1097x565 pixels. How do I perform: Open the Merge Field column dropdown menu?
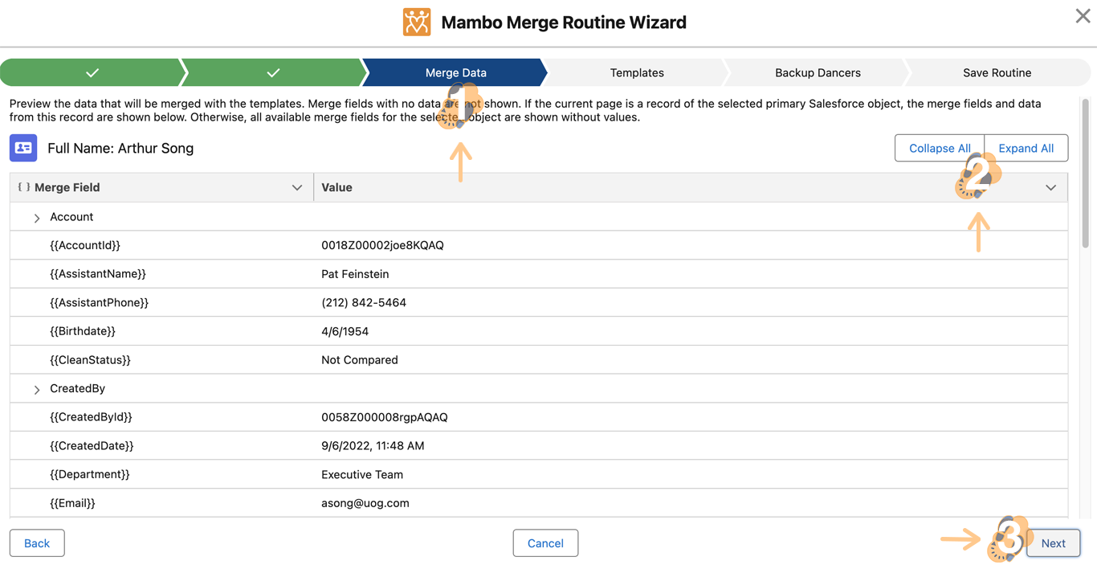pos(297,187)
